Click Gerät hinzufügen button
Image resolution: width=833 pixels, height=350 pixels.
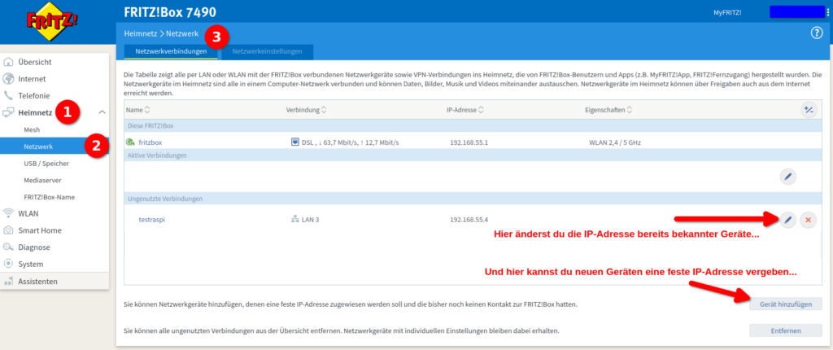(786, 304)
